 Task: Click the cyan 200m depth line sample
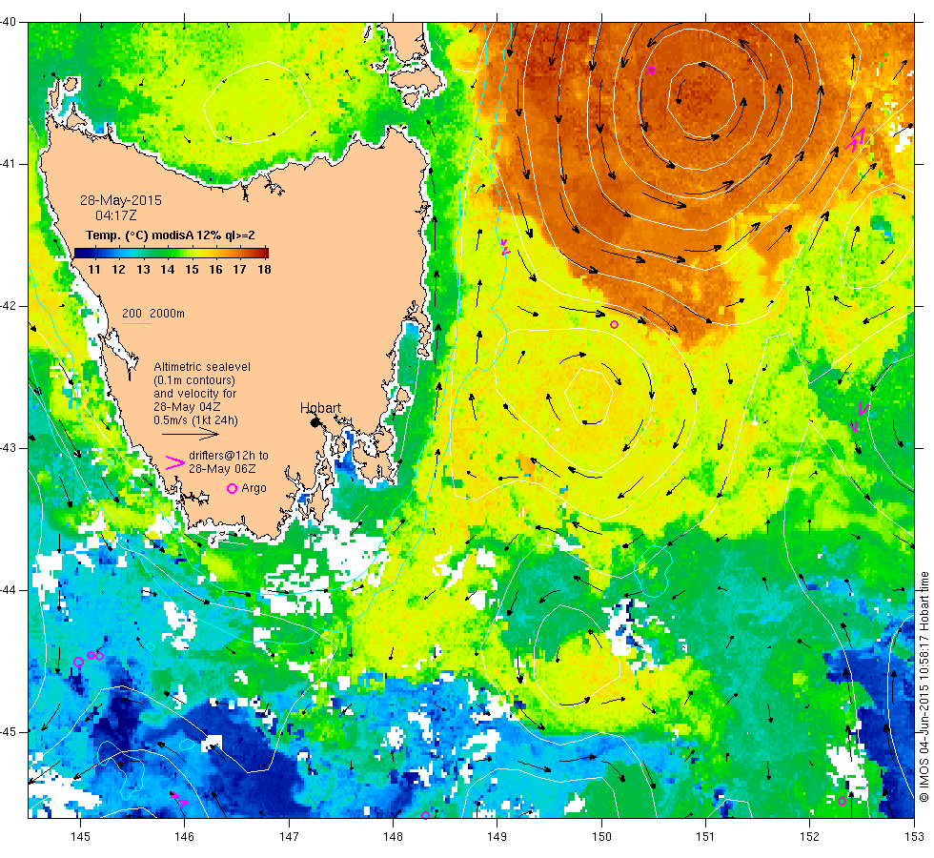coord(135,323)
